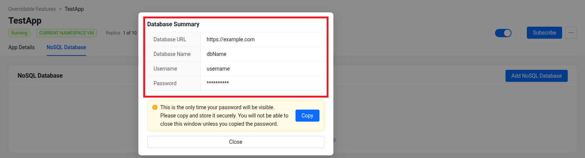Click the dbName value in summary
585x158 pixels.
(x=216, y=54)
